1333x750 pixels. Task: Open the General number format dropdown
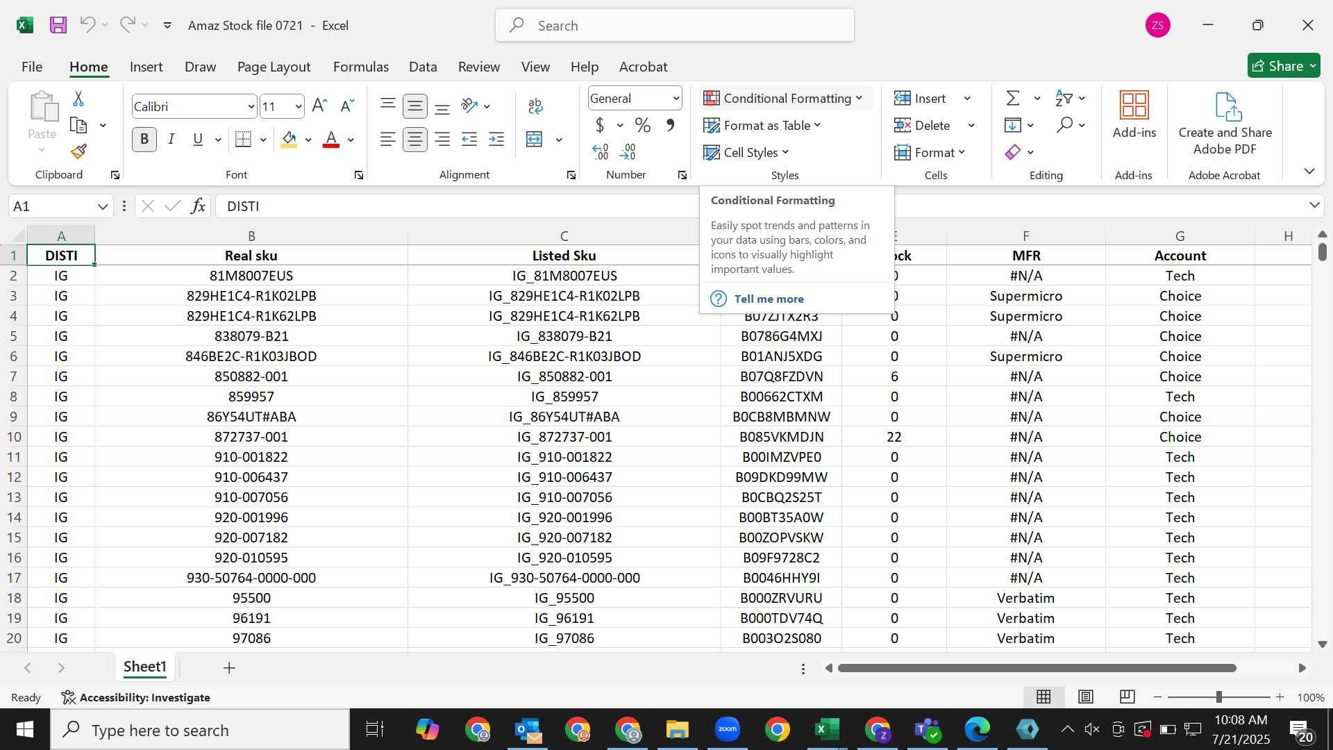pos(676,99)
